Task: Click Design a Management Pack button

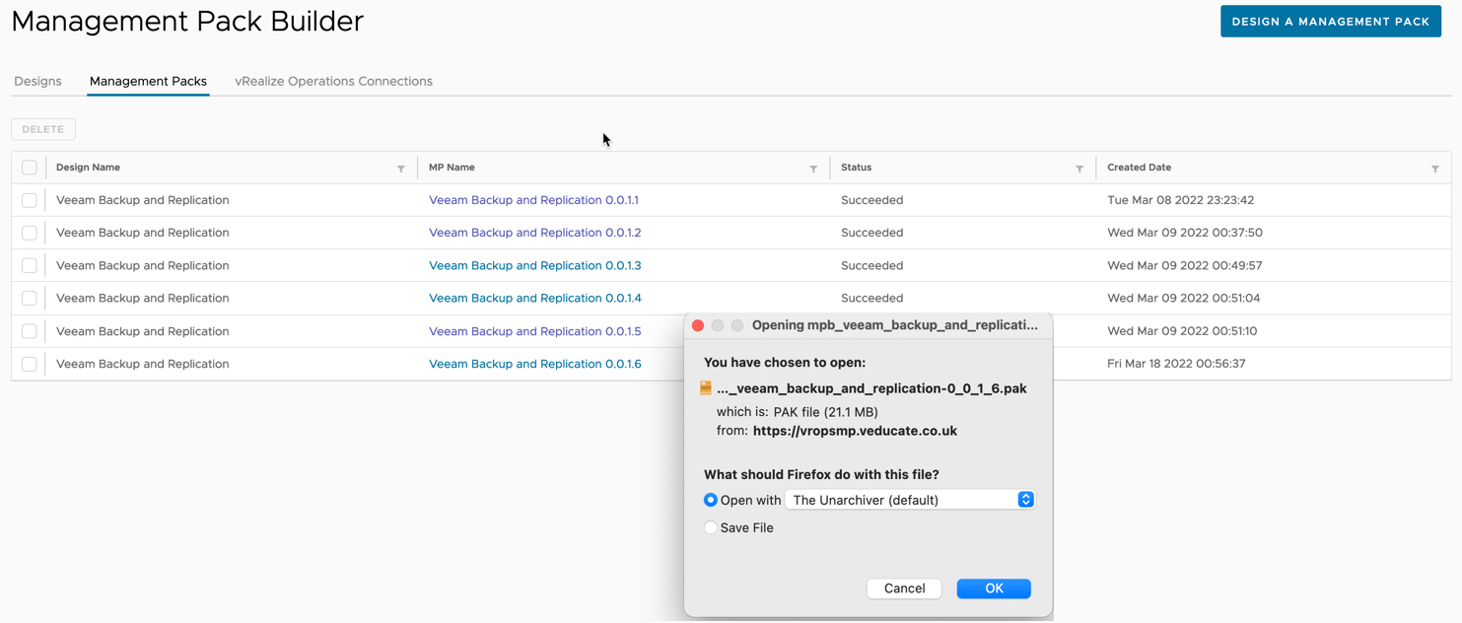Action: click(1331, 21)
